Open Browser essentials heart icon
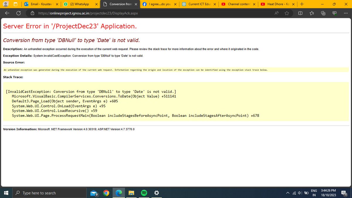Image resolution: width=352 pixels, height=198 pixels. click(334, 13)
